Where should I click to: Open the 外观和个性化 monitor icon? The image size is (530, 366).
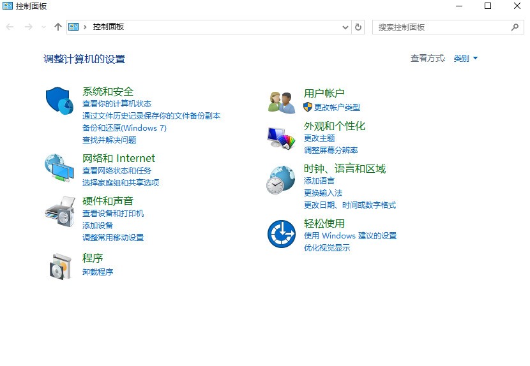281,138
